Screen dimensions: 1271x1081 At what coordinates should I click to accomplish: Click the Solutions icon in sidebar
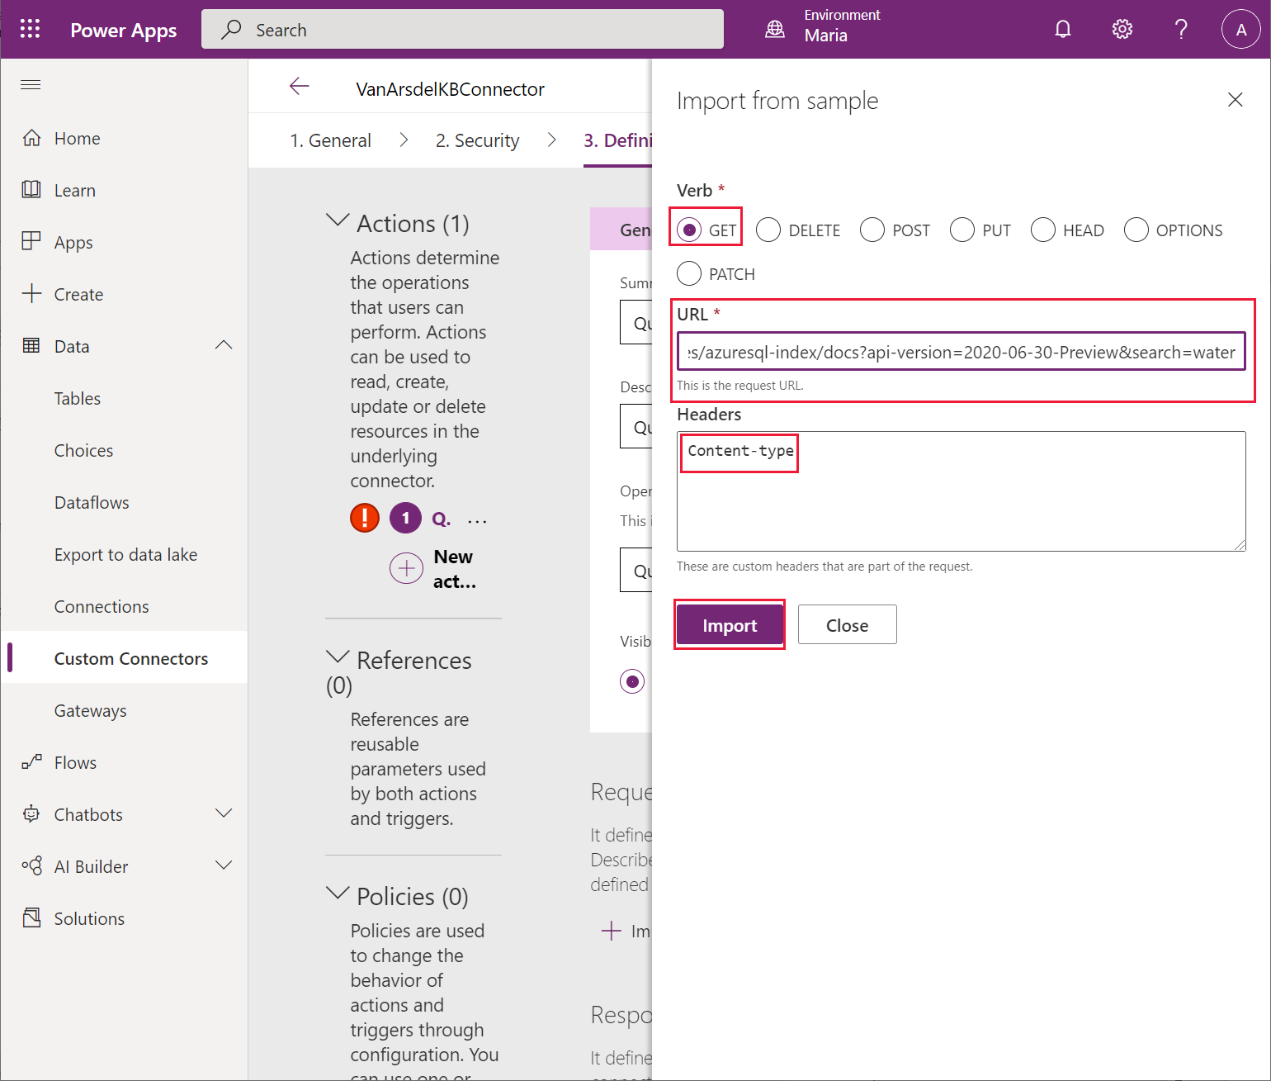(31, 918)
